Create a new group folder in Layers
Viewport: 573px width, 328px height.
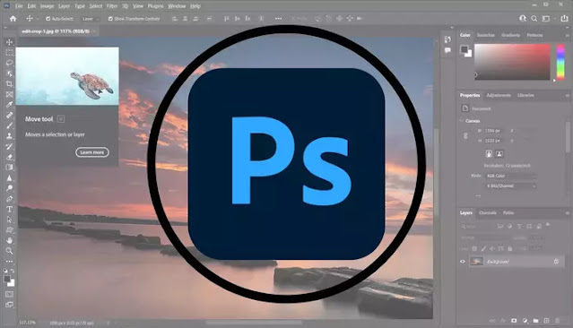coord(535,320)
